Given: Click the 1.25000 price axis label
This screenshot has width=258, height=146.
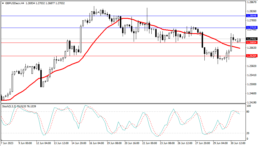Looking at the screenshot, I should coord(251,84).
